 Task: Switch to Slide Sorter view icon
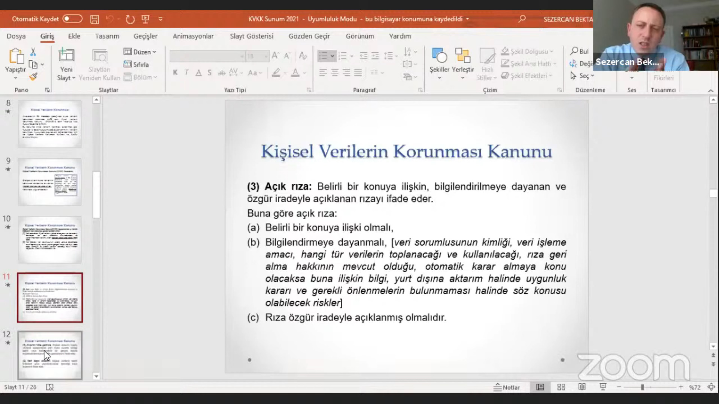tap(561, 387)
